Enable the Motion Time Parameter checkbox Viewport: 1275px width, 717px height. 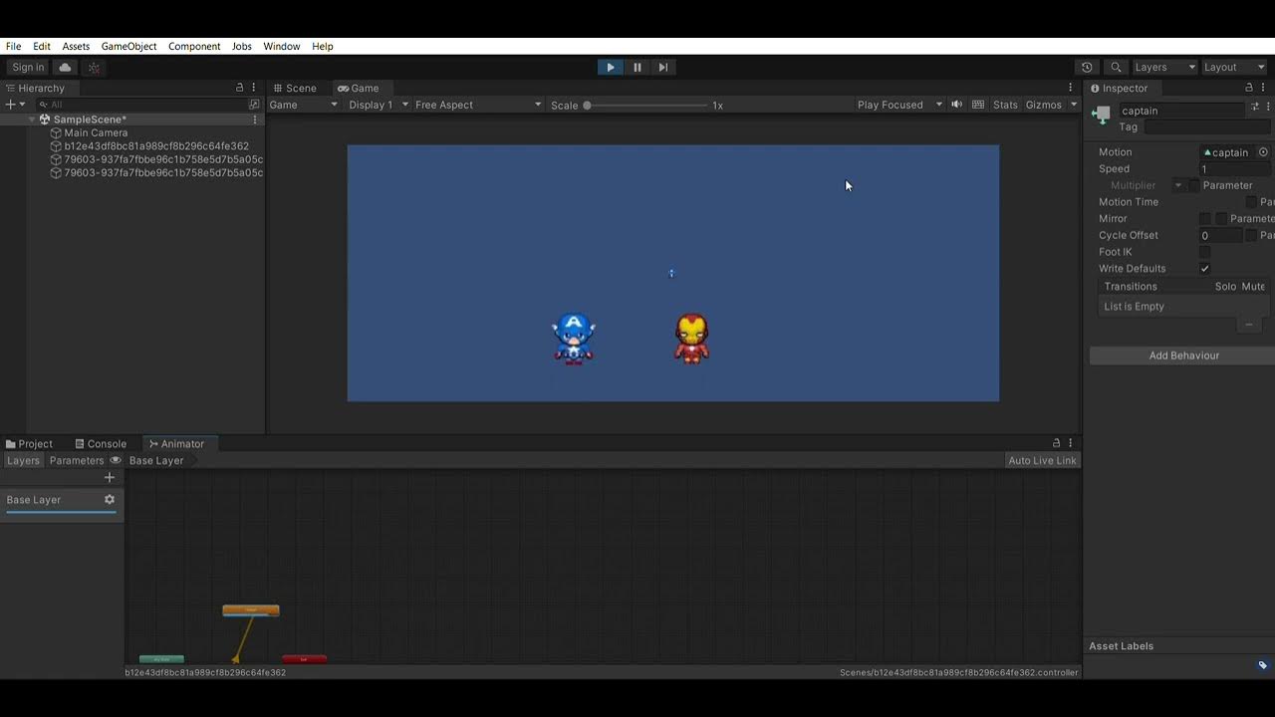tap(1251, 202)
